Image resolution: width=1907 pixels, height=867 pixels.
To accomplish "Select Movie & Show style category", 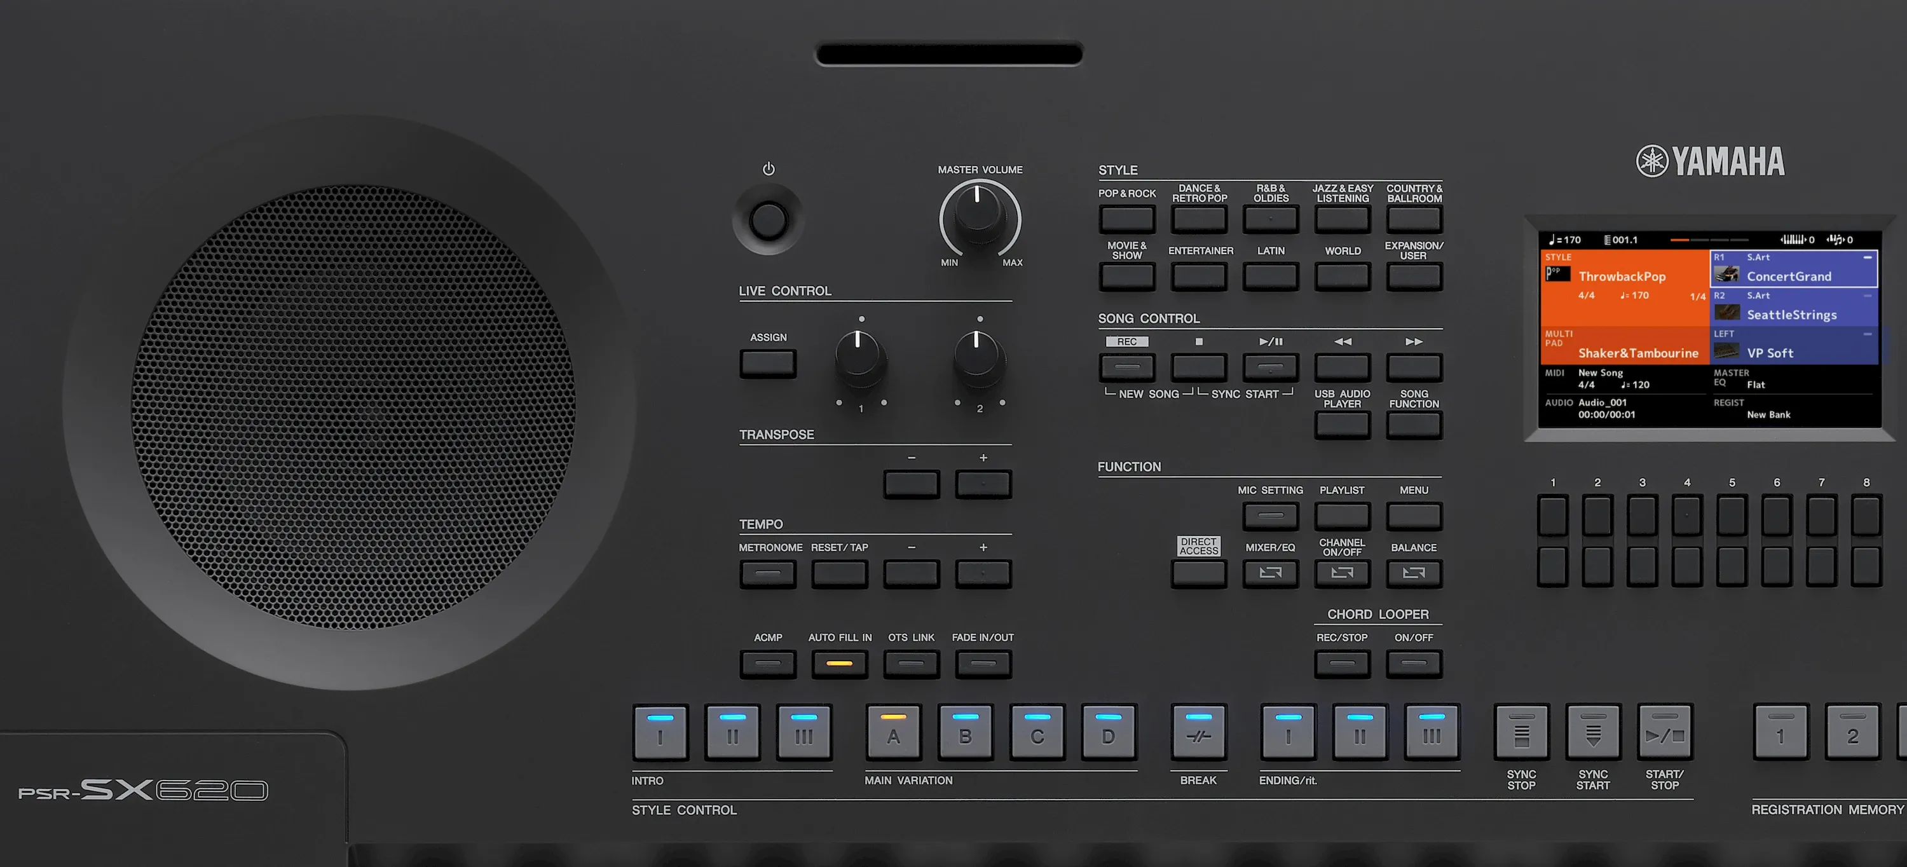I will click(1127, 277).
